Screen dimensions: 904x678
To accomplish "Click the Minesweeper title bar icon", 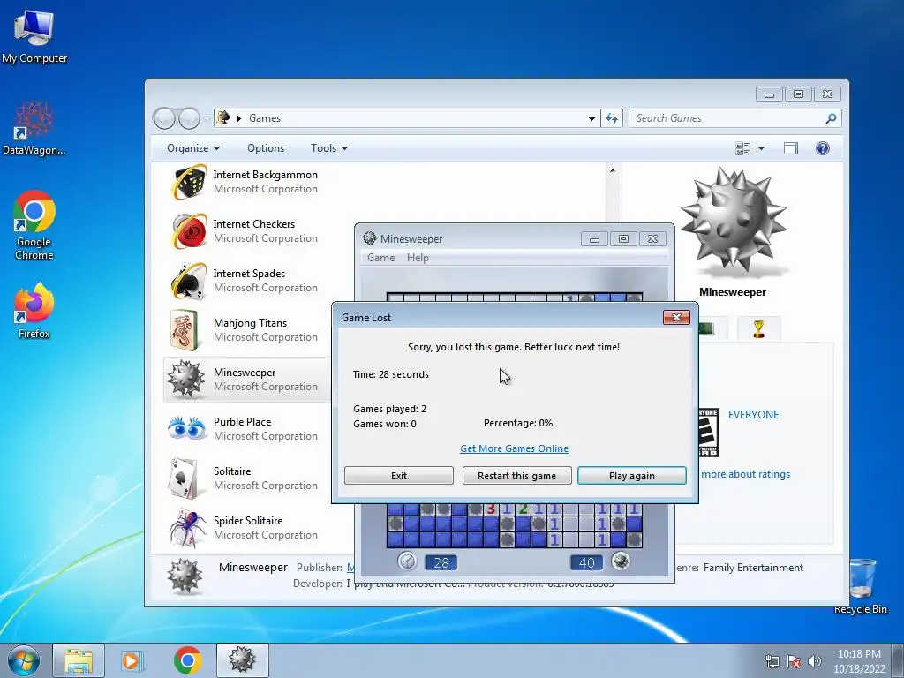I will (x=370, y=238).
